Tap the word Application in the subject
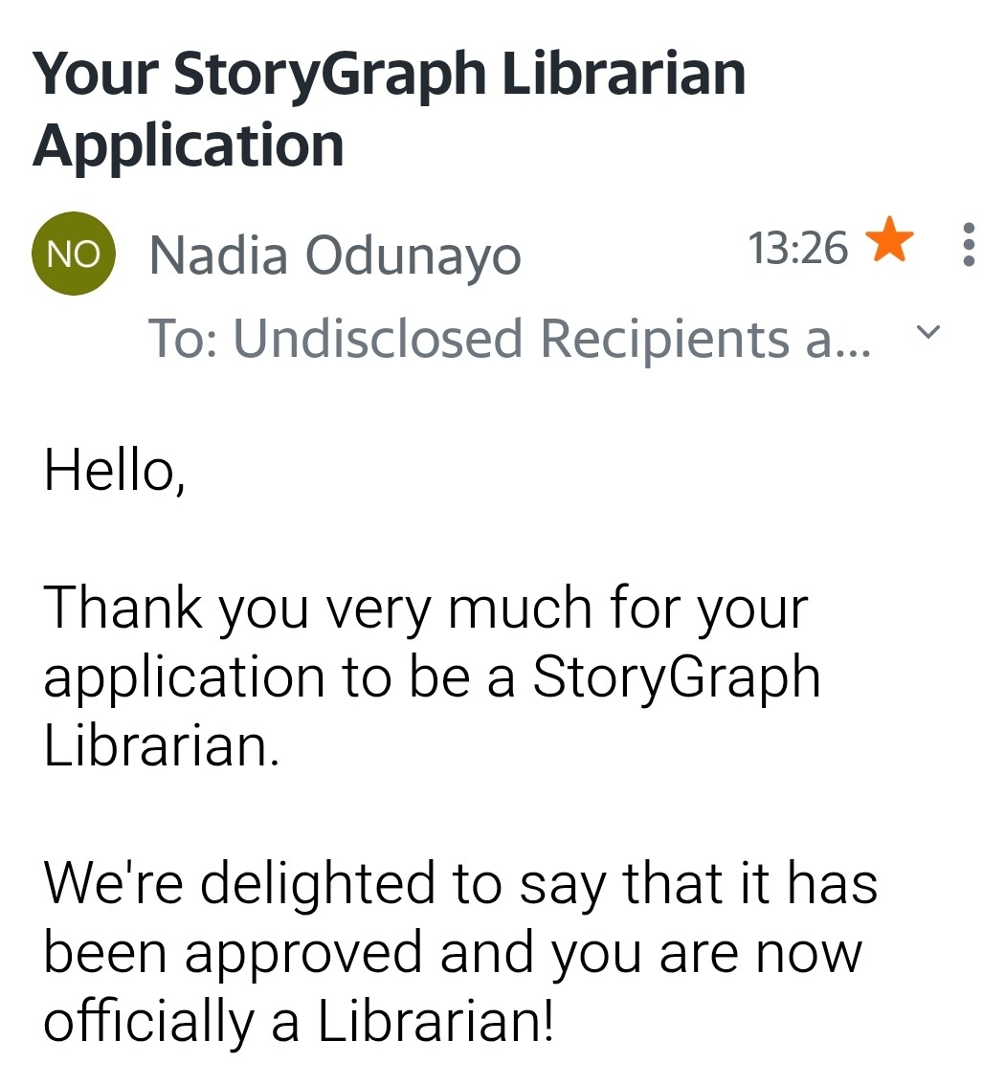 [x=189, y=144]
